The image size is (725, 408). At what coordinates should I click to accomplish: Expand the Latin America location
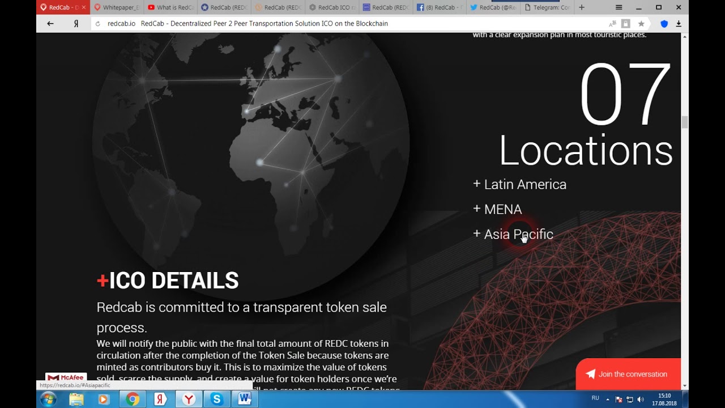pos(519,184)
